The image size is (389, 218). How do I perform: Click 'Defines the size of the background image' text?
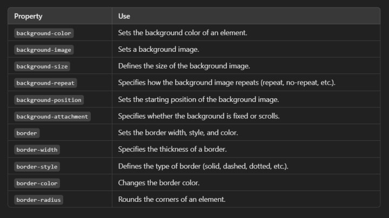click(x=184, y=66)
